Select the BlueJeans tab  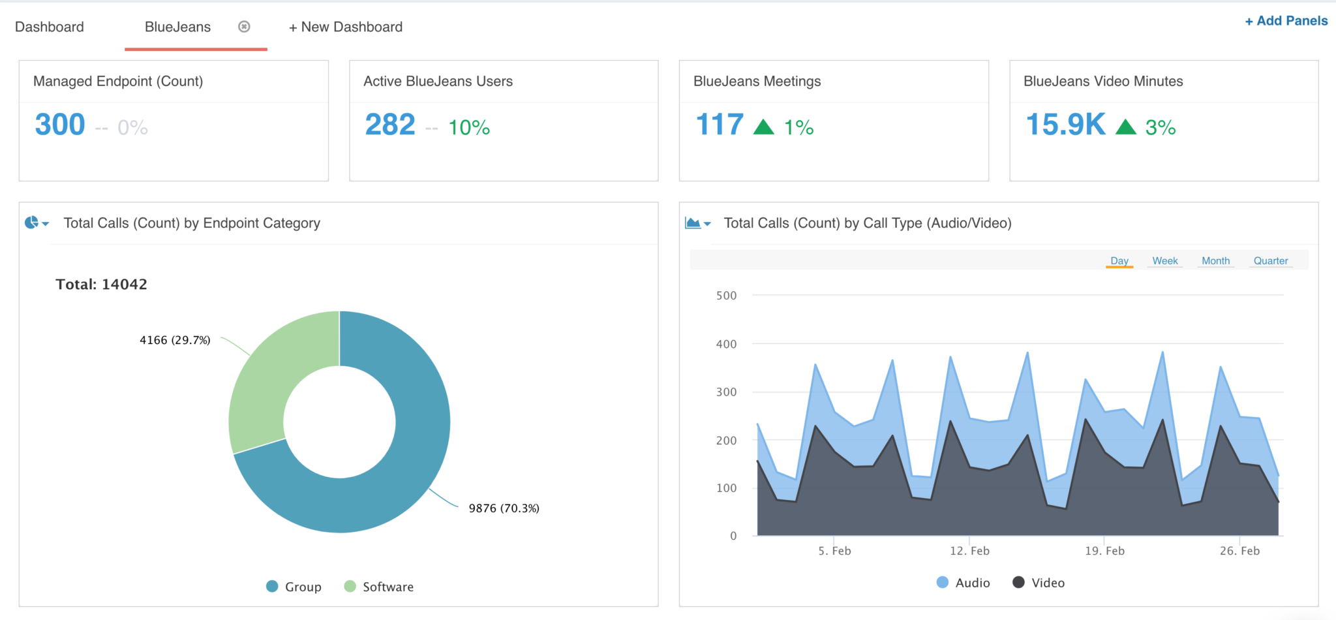point(177,27)
